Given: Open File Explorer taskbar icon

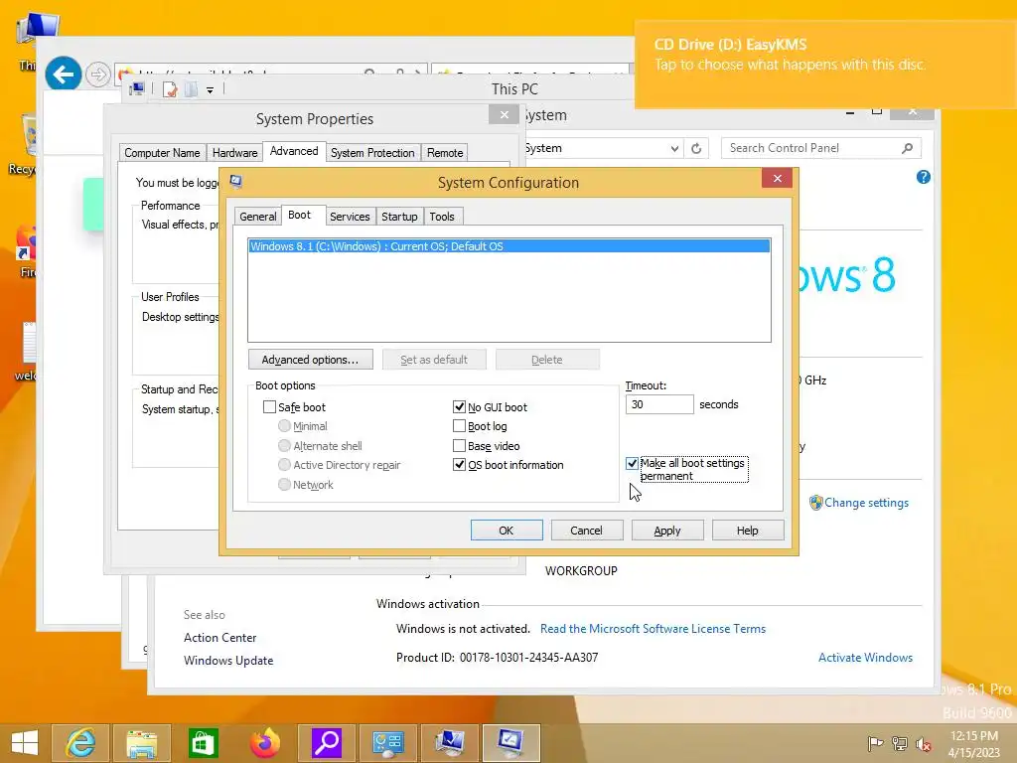Looking at the screenshot, I should pyautogui.click(x=142, y=743).
